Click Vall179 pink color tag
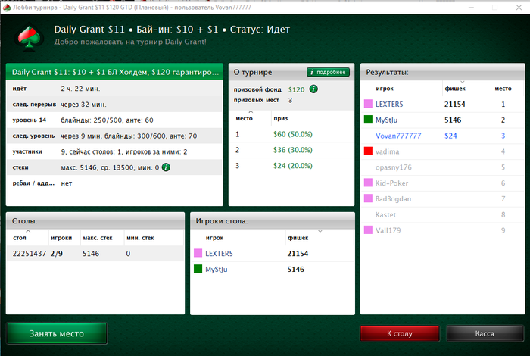530x356 pixels. (368, 230)
